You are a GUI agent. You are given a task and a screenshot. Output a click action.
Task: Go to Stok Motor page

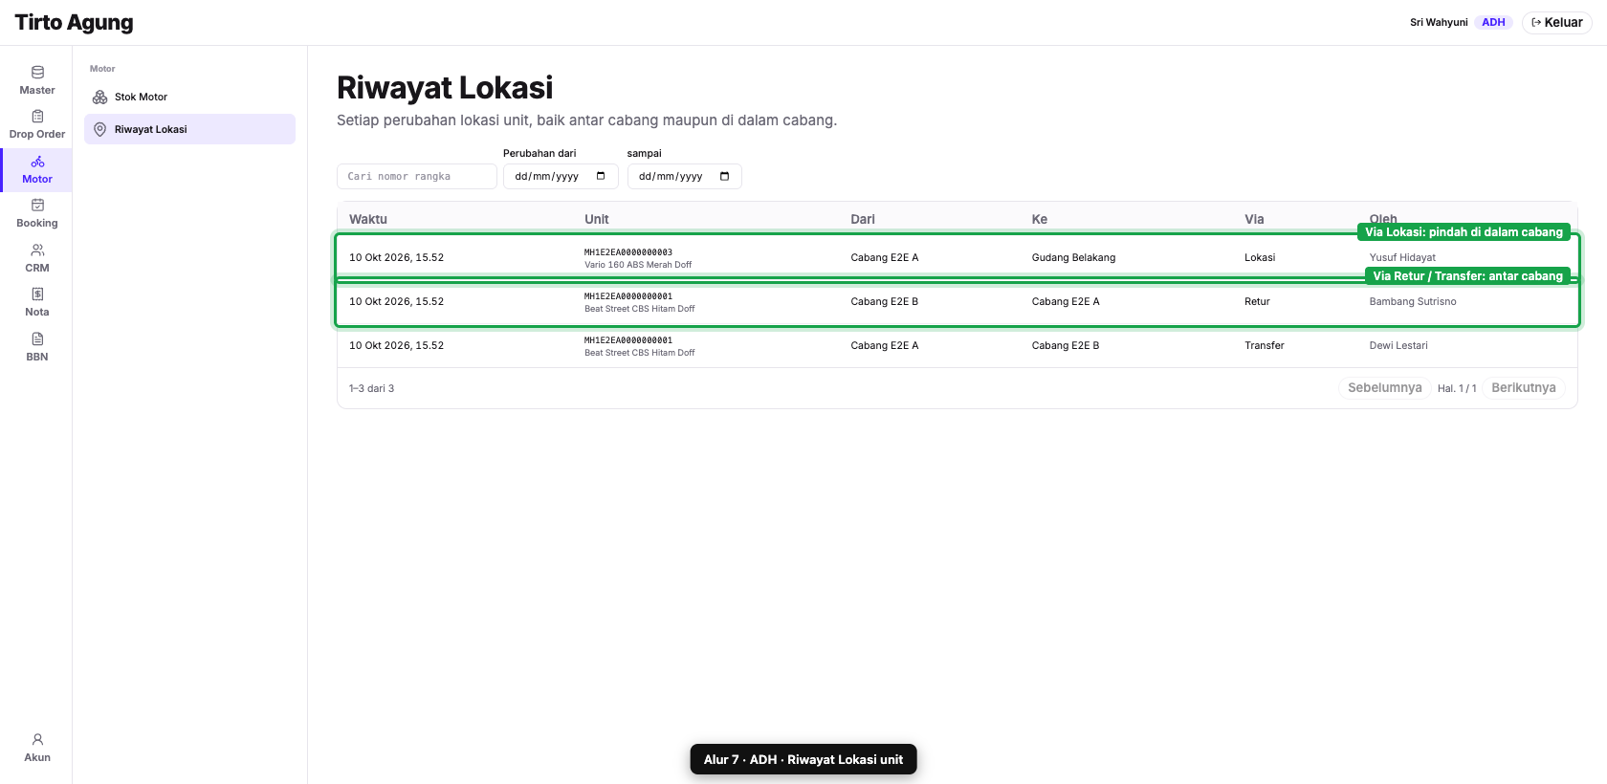(189, 98)
